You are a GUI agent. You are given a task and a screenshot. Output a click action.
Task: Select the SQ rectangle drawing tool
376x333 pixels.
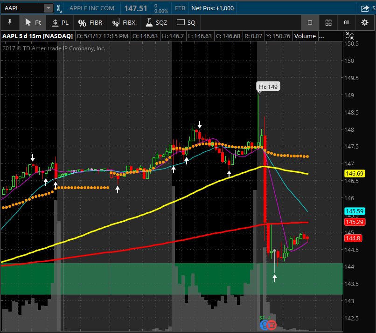tap(186, 22)
